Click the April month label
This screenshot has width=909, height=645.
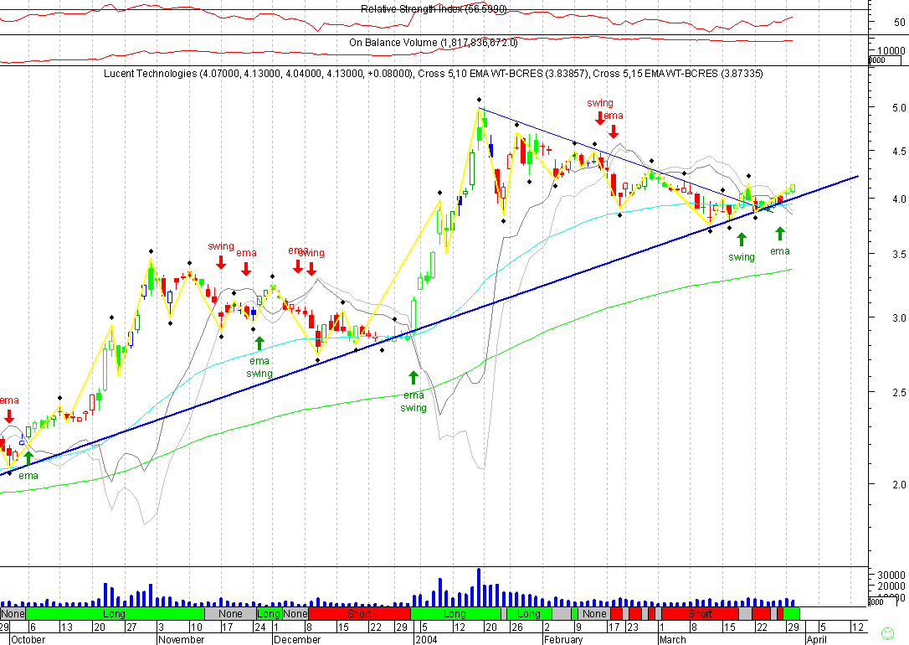click(817, 639)
